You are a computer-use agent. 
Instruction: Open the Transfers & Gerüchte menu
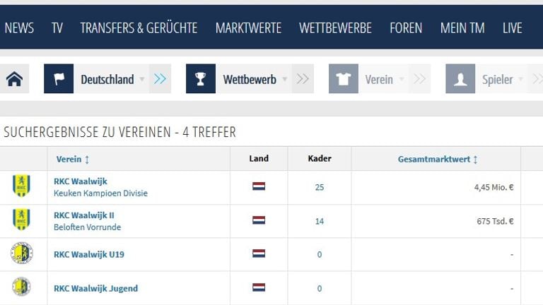(x=139, y=28)
